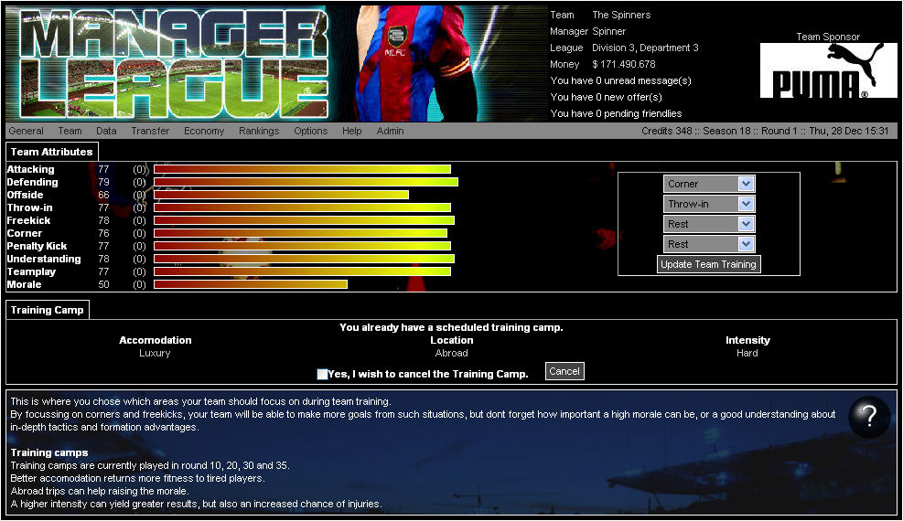The image size is (903, 521).
Task: Click the Morale attribute progress bar
Action: [x=251, y=284]
